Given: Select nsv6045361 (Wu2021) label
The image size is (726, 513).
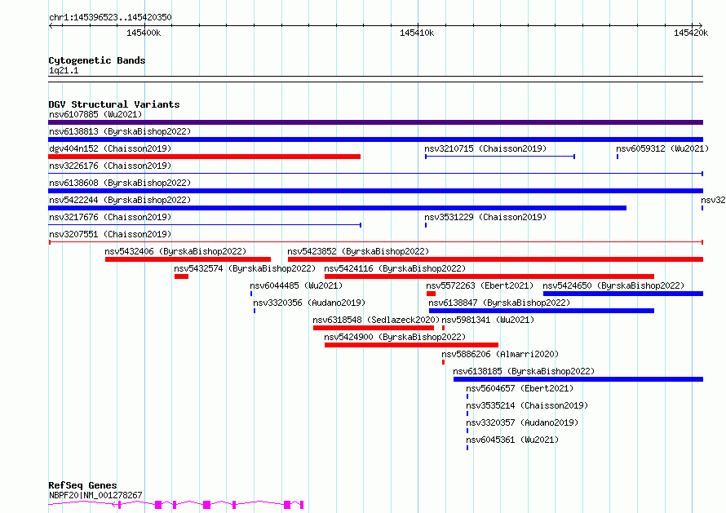Looking at the screenshot, I should (512, 440).
